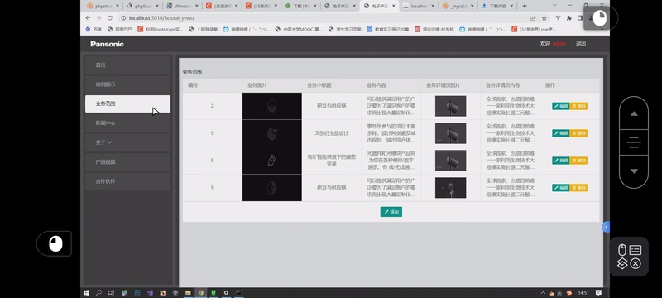Reload the page with refresh icon
This screenshot has height=298, width=662.
pyautogui.click(x=110, y=18)
